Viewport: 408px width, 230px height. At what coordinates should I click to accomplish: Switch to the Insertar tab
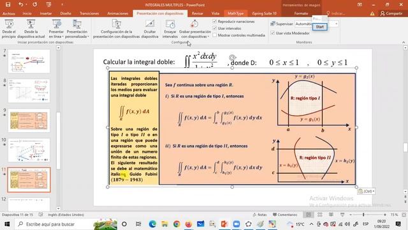click(46, 13)
